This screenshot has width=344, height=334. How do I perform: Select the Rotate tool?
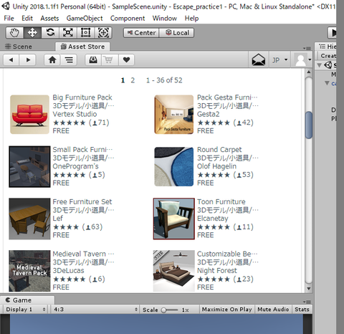coord(50,33)
